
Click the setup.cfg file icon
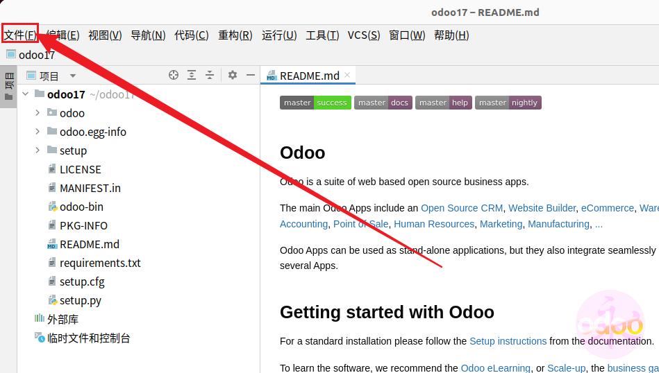coord(52,281)
